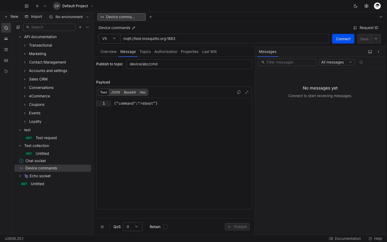The height and width of the screenshot is (242, 387).
Task: Click collection select icon beside search
Action: coord(18,27)
